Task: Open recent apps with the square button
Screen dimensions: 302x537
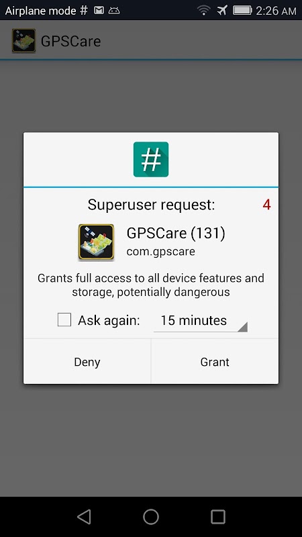Action: (217, 516)
